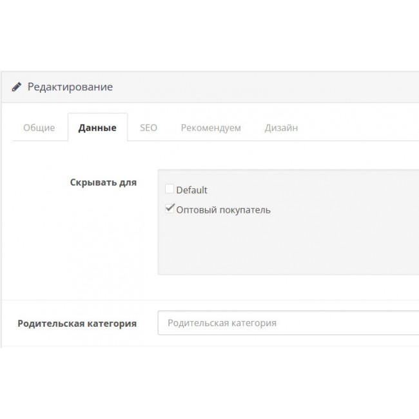The image size is (419, 419).
Task: Click empty tab strip area right of Дизайн
Action: point(361,128)
